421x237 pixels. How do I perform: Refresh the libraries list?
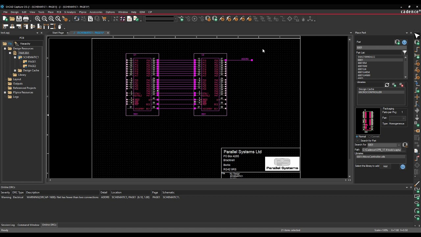(387, 85)
